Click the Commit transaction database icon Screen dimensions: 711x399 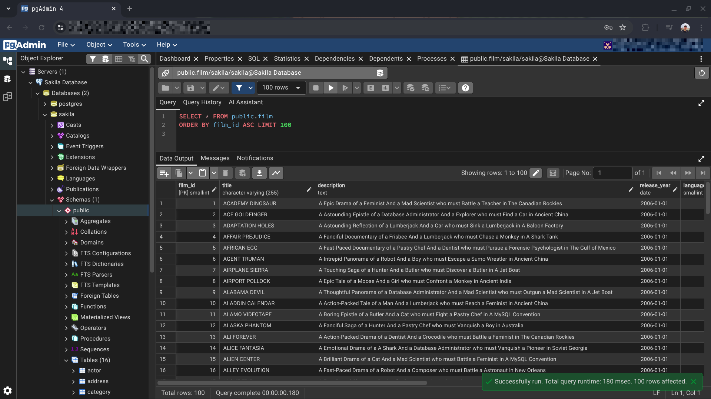[x=410, y=88]
